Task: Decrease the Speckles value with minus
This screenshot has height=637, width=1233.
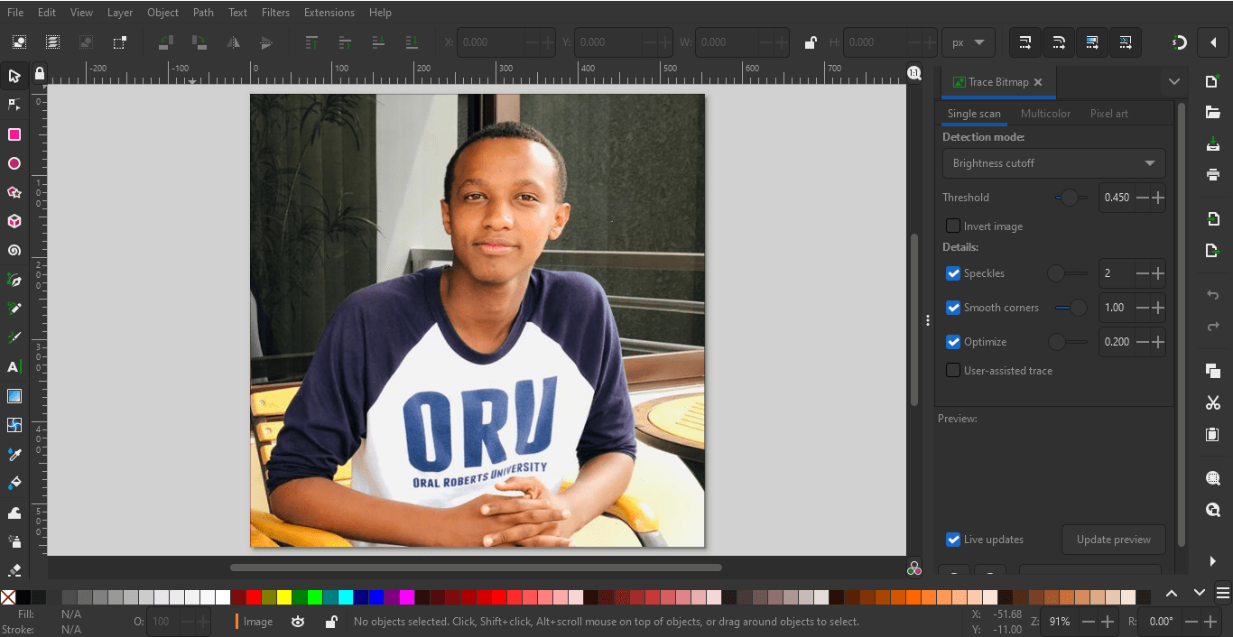Action: tap(1143, 273)
